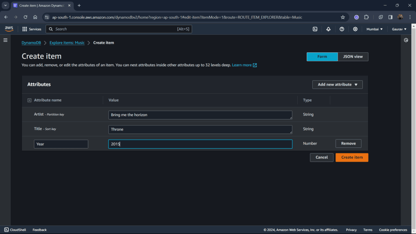Edit the 2015 value field
Image resolution: width=416 pixels, height=234 pixels.
tap(200, 144)
